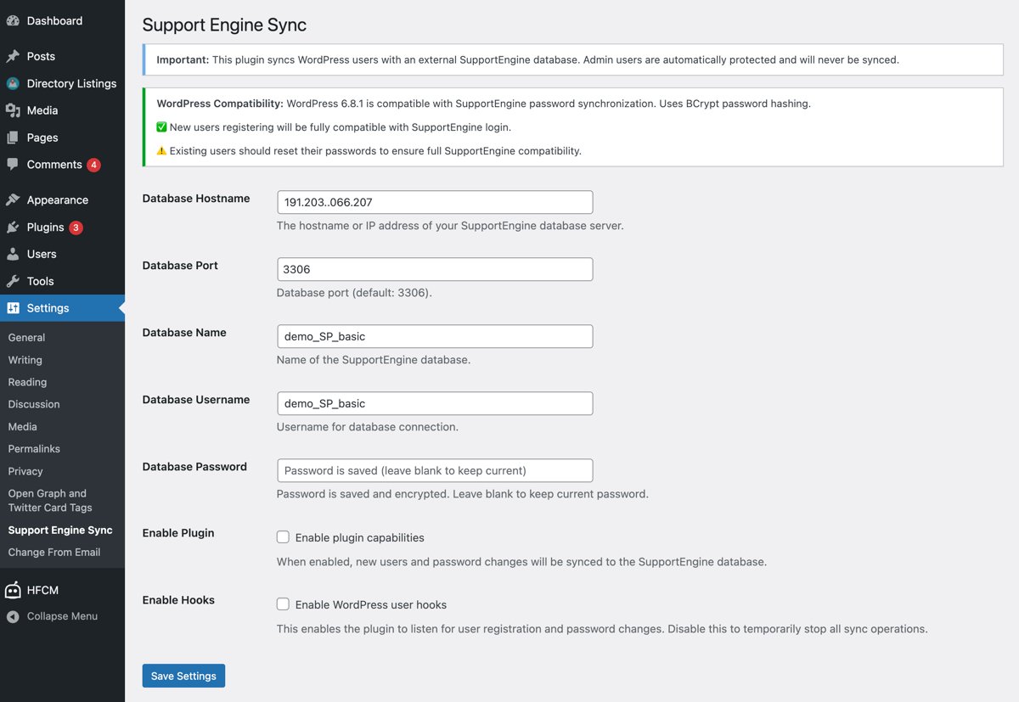
Task: Open the Posts menu item
Action: (62, 56)
